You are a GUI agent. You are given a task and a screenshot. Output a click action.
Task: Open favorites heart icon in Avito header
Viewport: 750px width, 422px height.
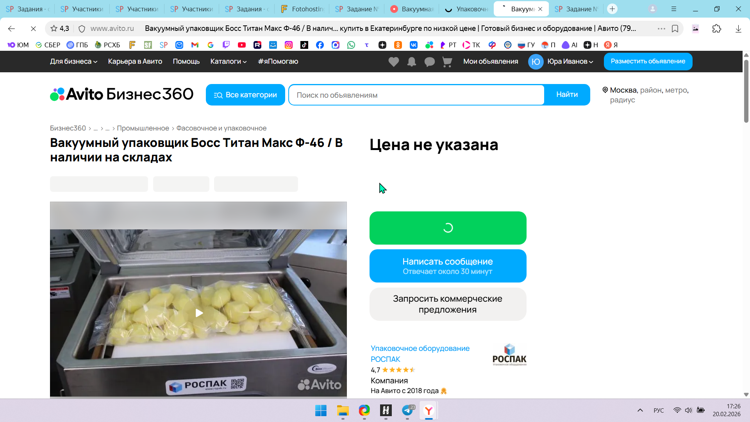tap(393, 62)
